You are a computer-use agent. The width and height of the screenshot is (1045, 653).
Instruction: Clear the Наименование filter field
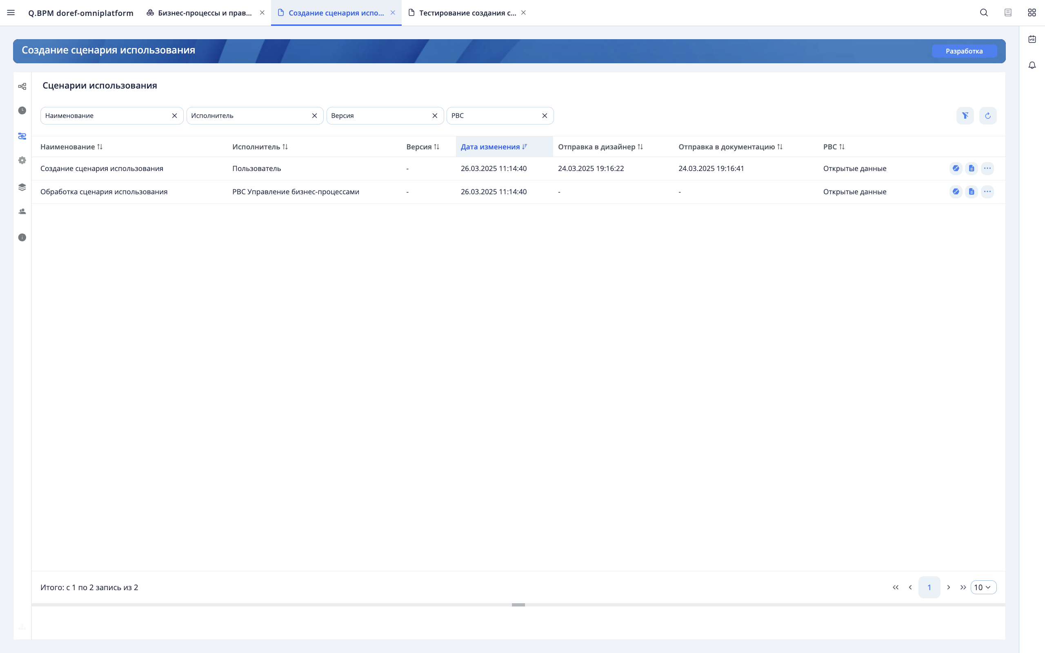pyautogui.click(x=174, y=116)
